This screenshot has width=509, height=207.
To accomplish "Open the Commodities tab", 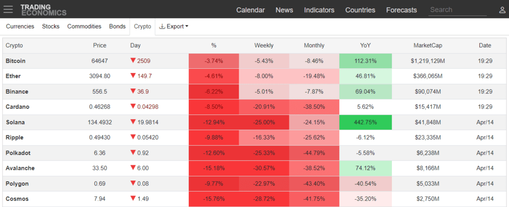I will (x=84, y=26).
